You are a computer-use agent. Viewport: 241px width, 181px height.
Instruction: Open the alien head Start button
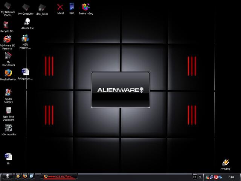coord(8,176)
